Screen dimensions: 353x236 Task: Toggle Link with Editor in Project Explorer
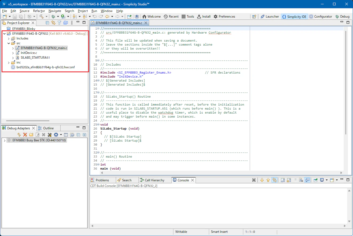coord(53,23)
